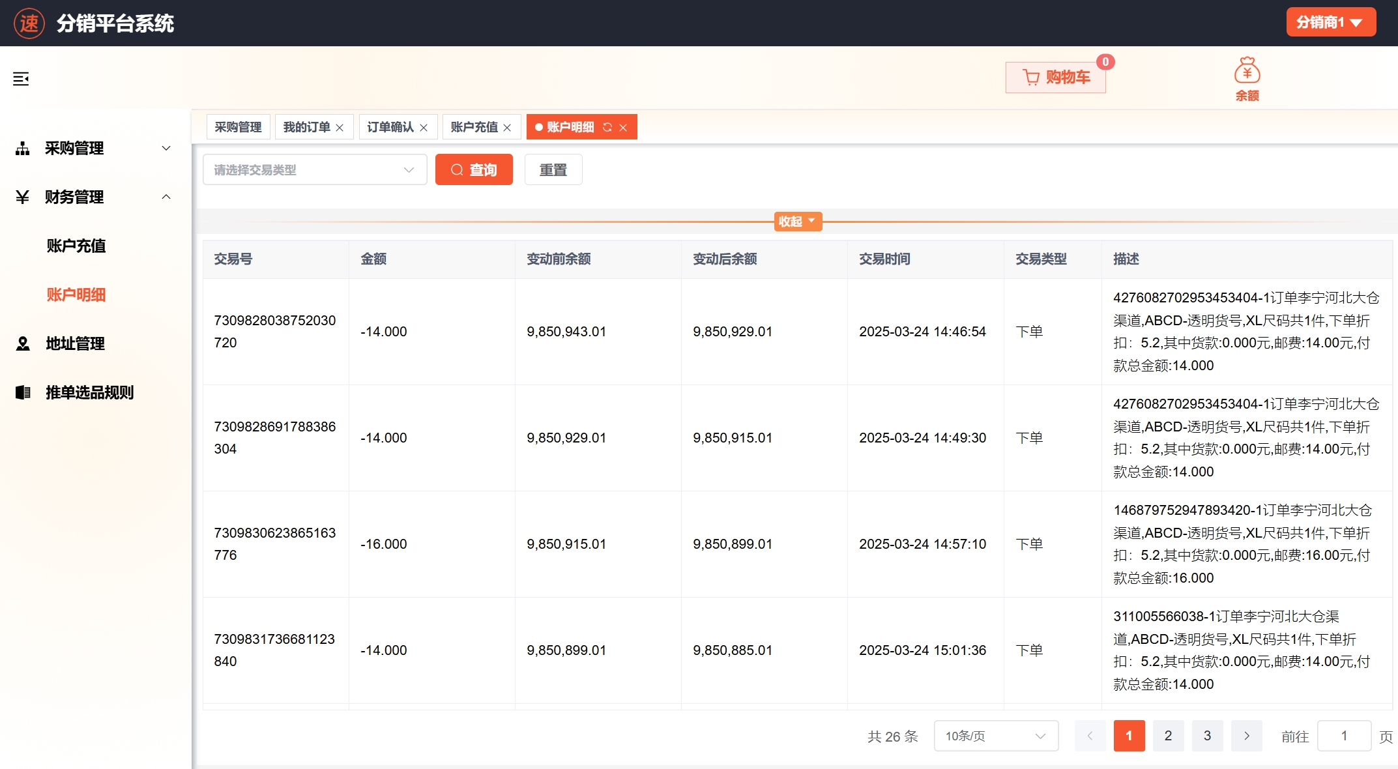Click the 重置 reset button
The image size is (1398, 769).
(x=553, y=170)
